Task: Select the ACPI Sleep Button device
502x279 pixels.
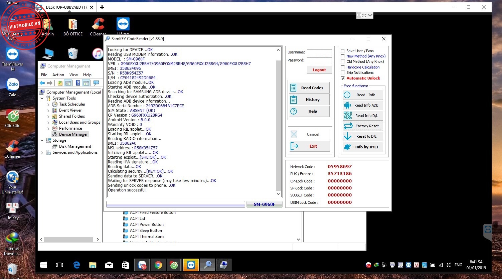Action: 146,231
